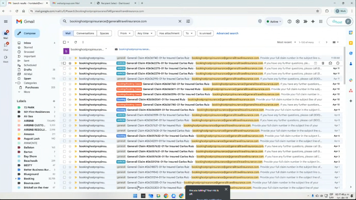The image size is (356, 200).
Task: Open the Advanced search link
Action: click(227, 33)
